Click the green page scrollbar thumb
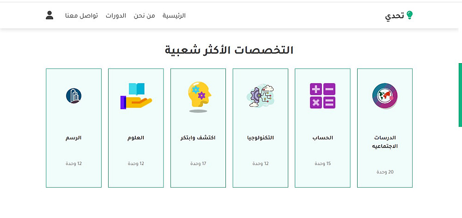The height and width of the screenshot is (218, 462). tap(460, 95)
